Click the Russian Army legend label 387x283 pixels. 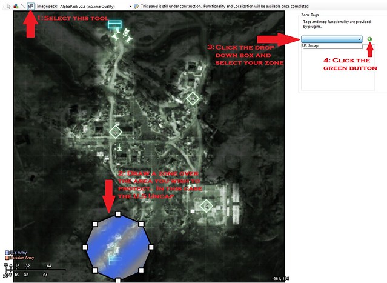click(22, 258)
